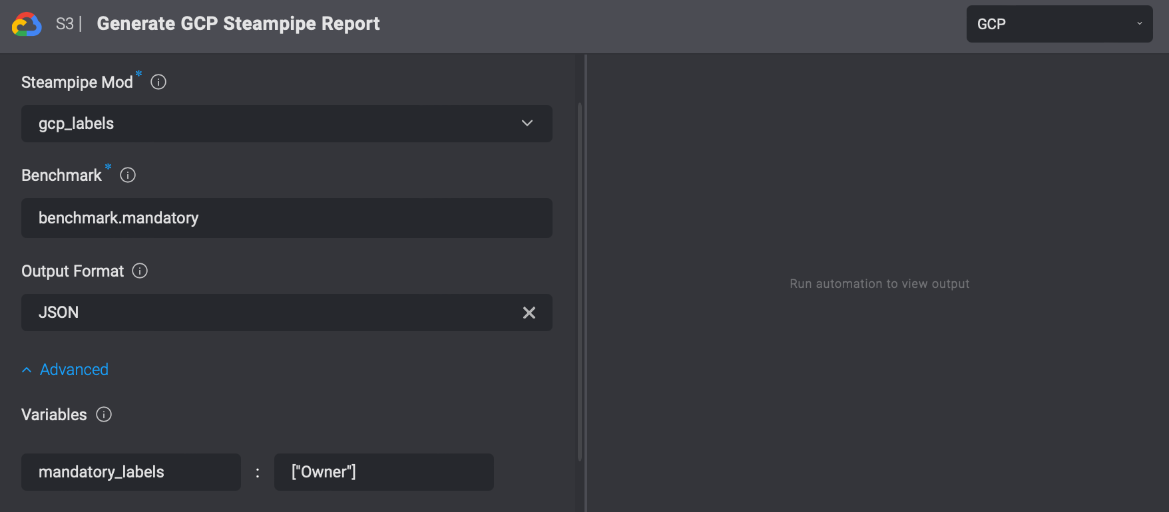Click the Variables label
This screenshot has width=1169, height=512.
pyautogui.click(x=54, y=415)
